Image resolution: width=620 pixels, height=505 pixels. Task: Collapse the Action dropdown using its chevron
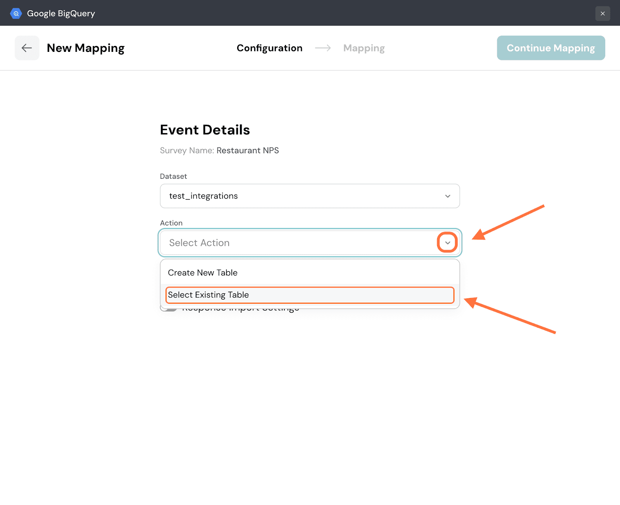(448, 243)
